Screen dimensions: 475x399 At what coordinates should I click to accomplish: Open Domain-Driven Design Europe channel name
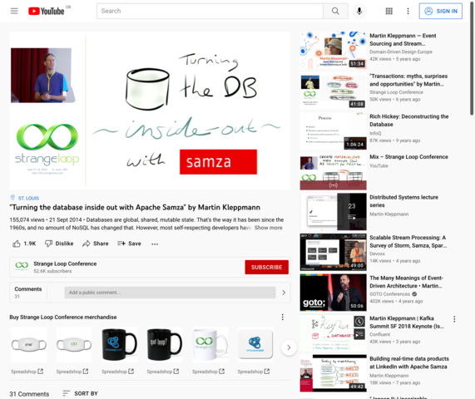(x=401, y=52)
